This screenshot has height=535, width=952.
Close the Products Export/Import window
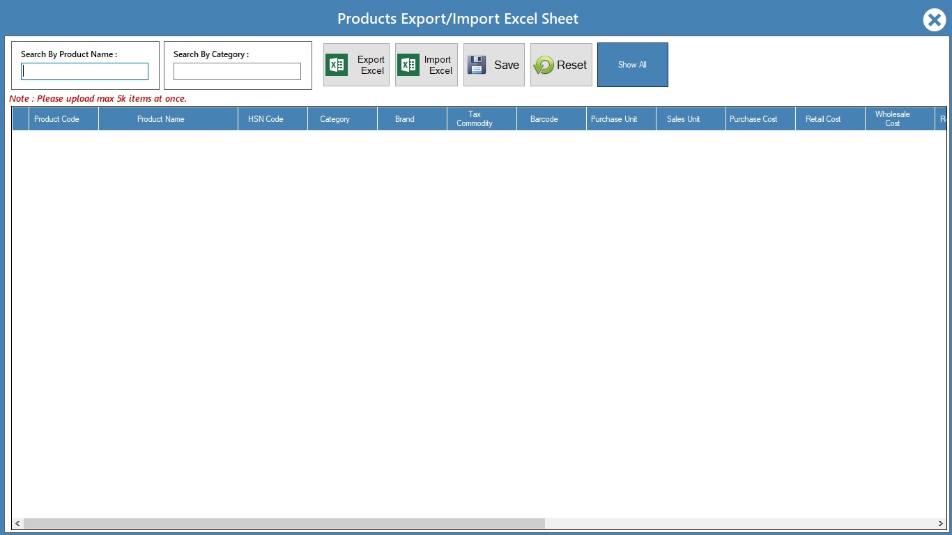click(934, 20)
